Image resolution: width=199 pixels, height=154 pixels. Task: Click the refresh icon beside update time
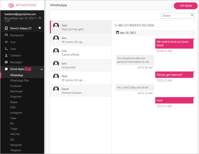click(40, 18)
